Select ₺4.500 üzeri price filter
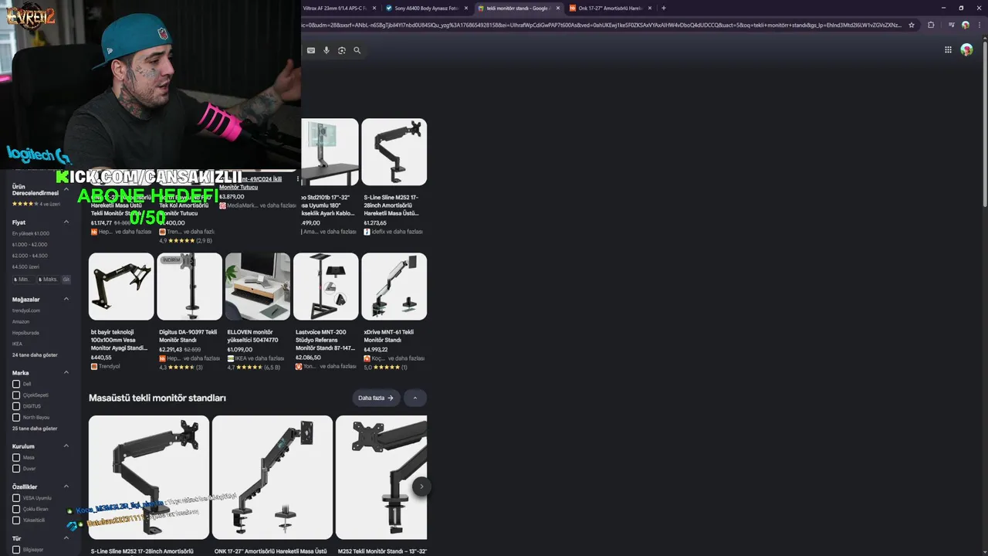The height and width of the screenshot is (556, 988). tap(25, 266)
